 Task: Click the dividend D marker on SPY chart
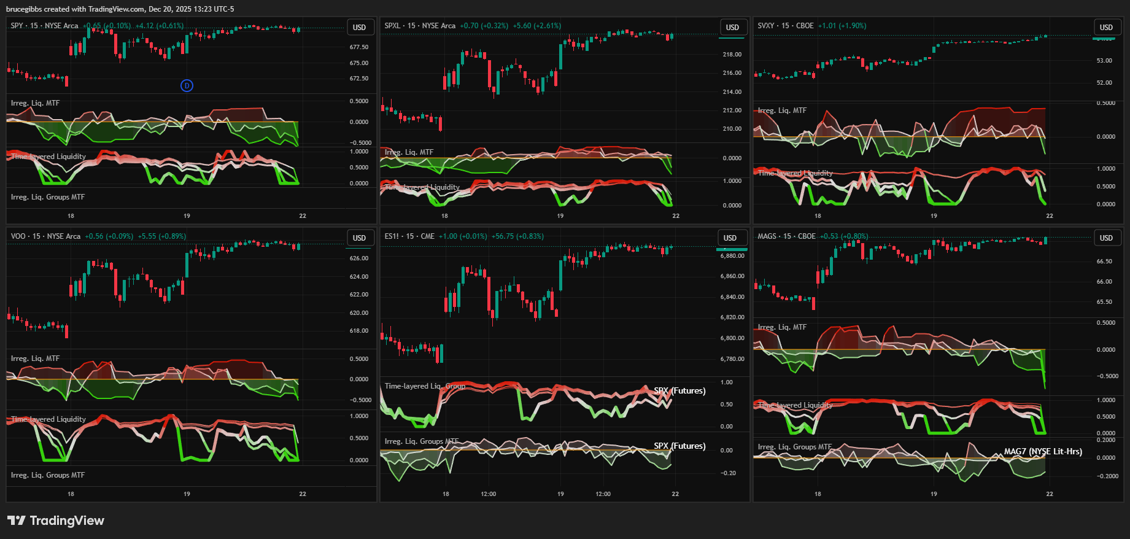187,85
